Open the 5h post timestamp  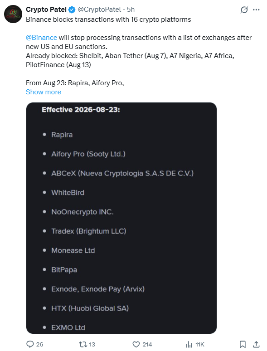131,10
